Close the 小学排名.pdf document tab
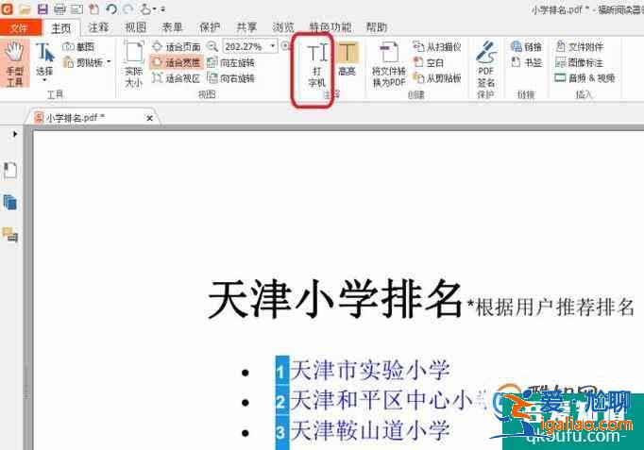Viewport: 644px width, 450px height. click(149, 118)
